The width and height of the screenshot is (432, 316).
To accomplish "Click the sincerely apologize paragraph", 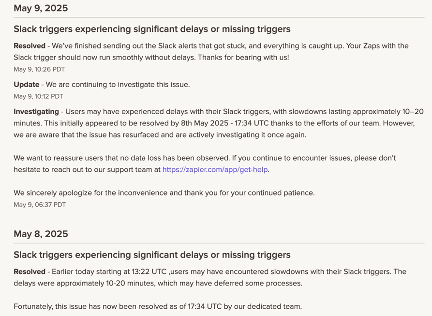I will pyautogui.click(x=164, y=193).
